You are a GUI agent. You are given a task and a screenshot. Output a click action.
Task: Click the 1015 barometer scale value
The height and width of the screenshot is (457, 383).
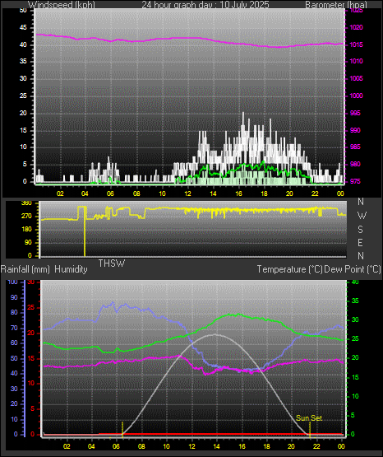[356, 44]
